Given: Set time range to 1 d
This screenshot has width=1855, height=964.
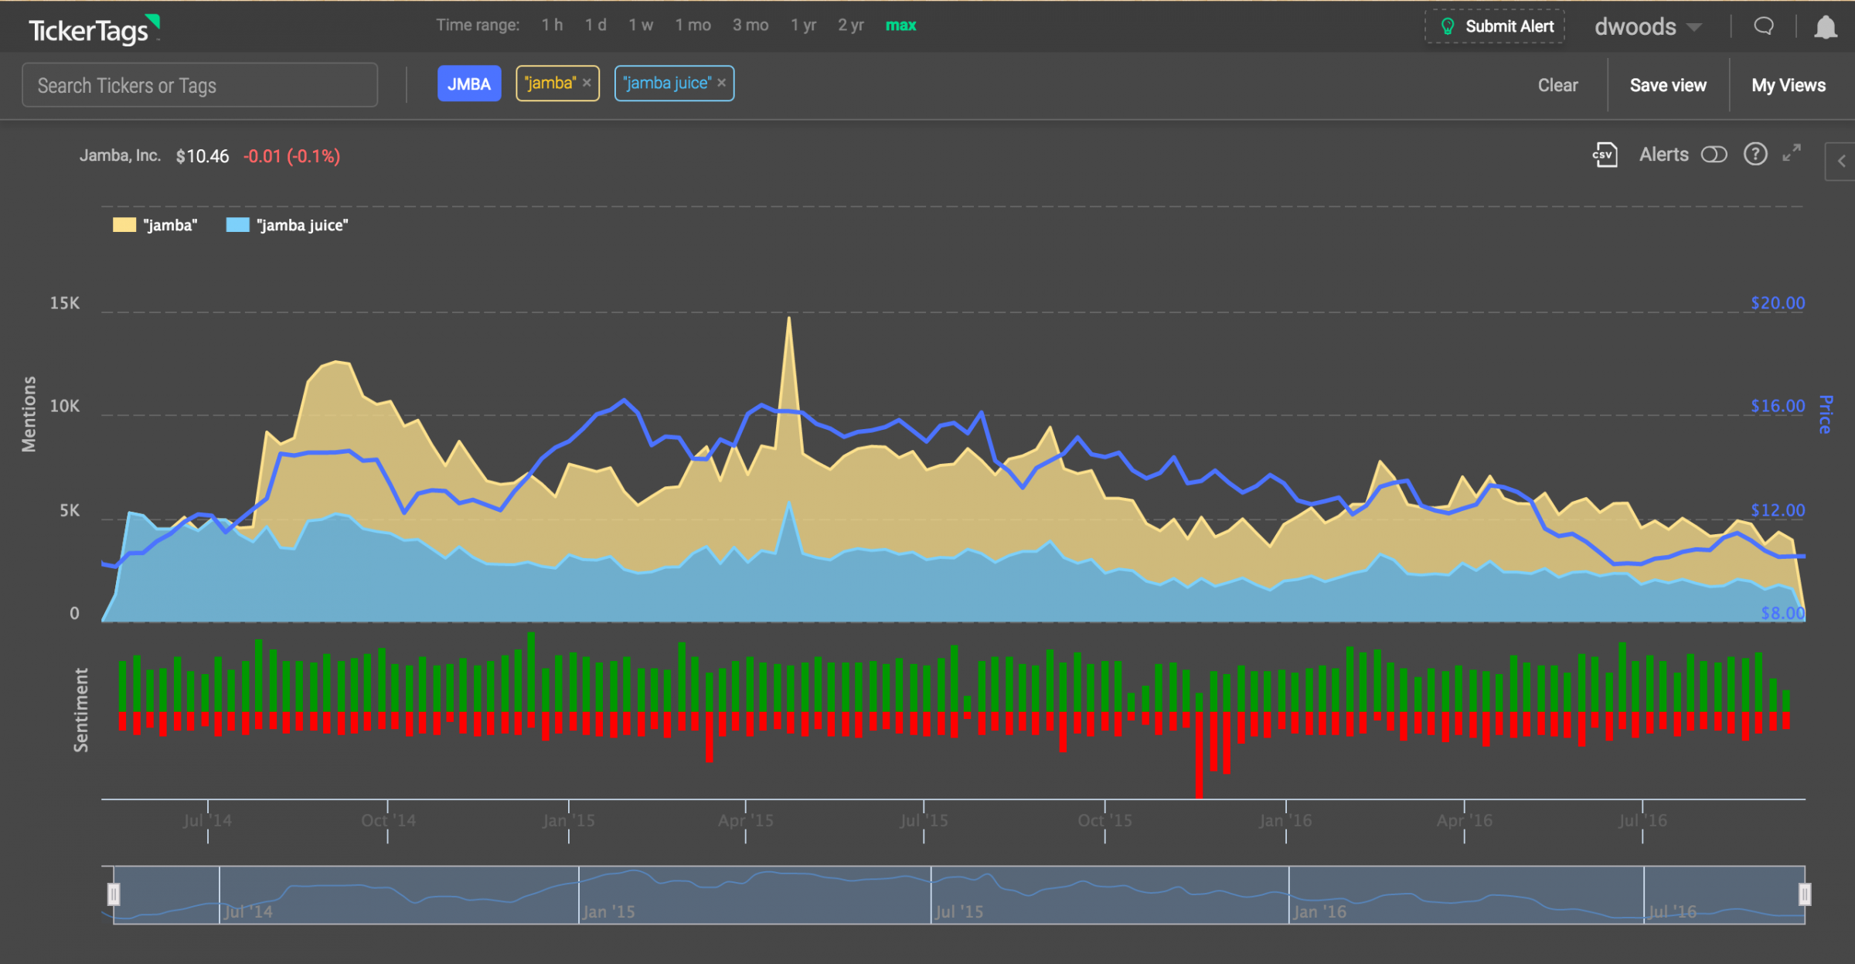Looking at the screenshot, I should coord(595,25).
